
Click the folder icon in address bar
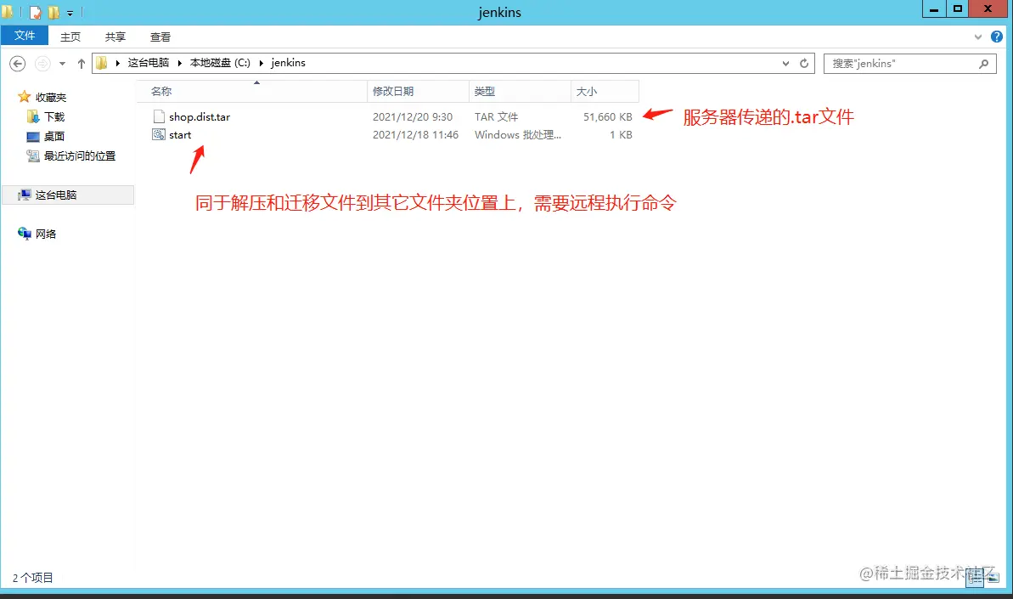[101, 63]
